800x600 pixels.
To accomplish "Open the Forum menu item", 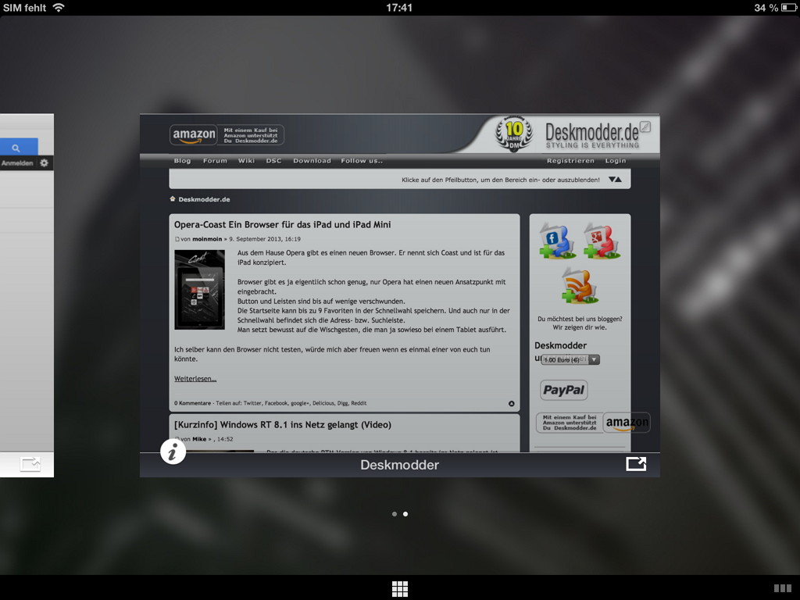I will 215,160.
